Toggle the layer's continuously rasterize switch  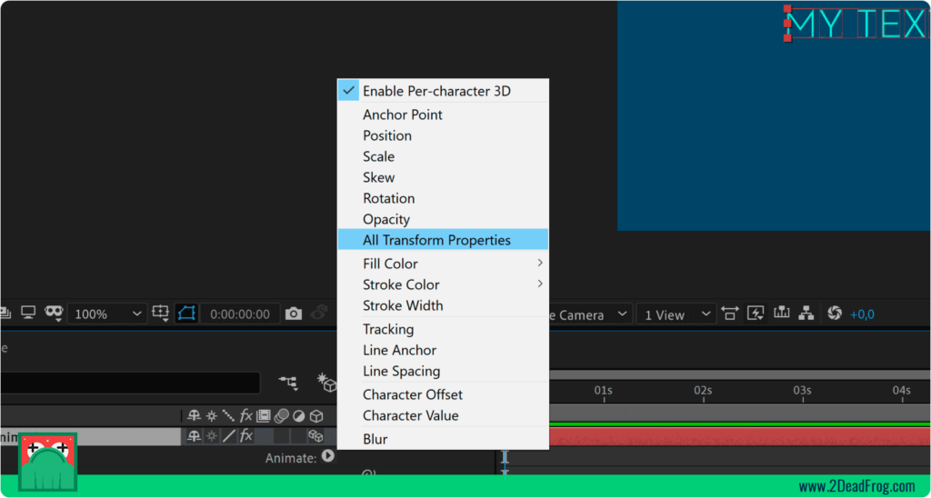(x=211, y=437)
